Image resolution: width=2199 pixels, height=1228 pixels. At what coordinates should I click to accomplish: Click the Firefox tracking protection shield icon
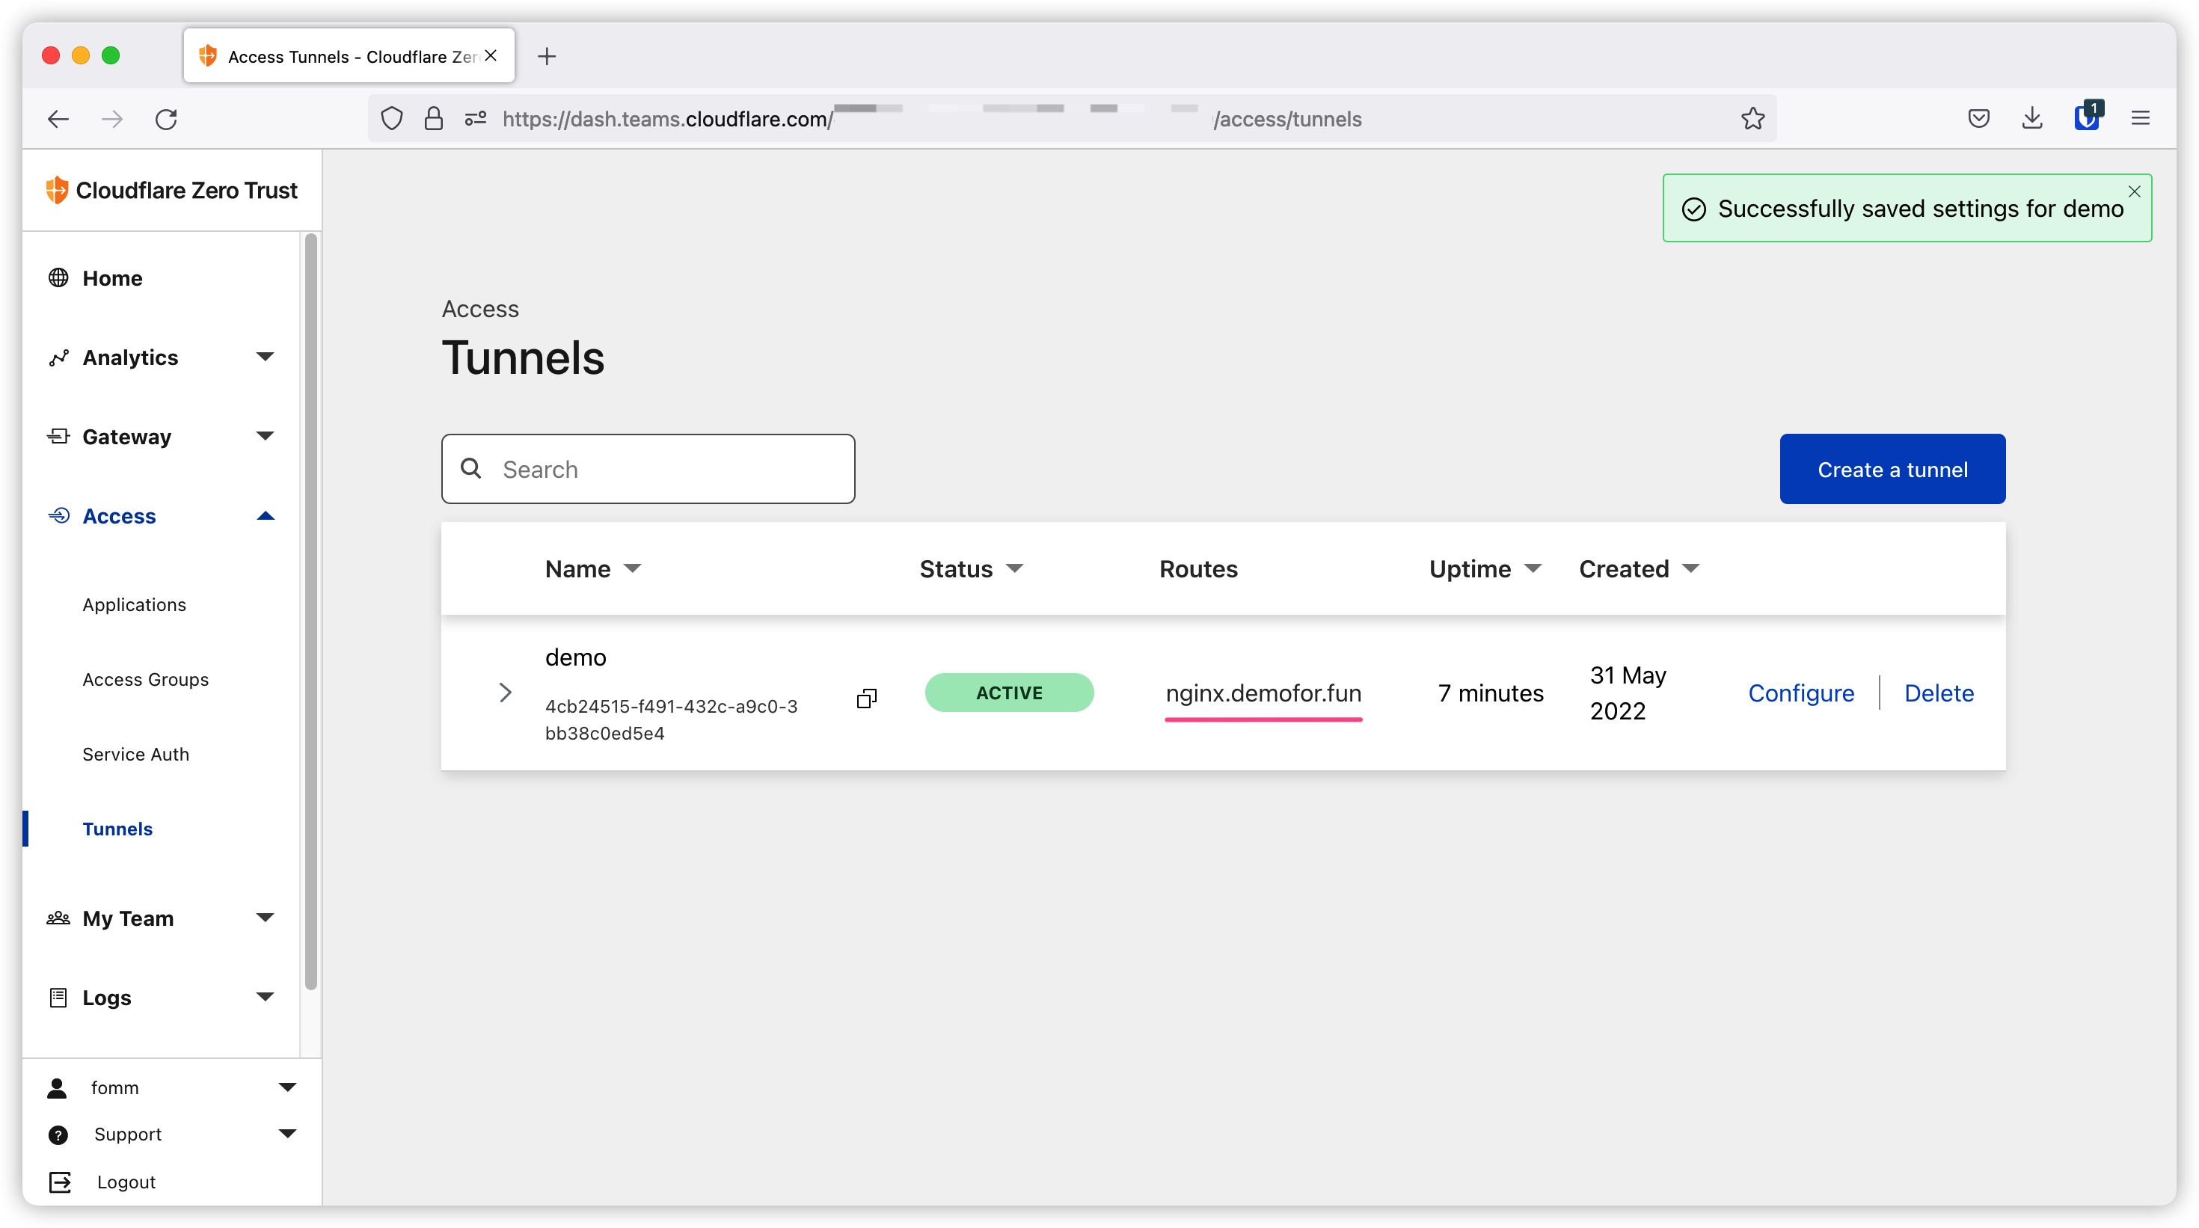(392, 119)
